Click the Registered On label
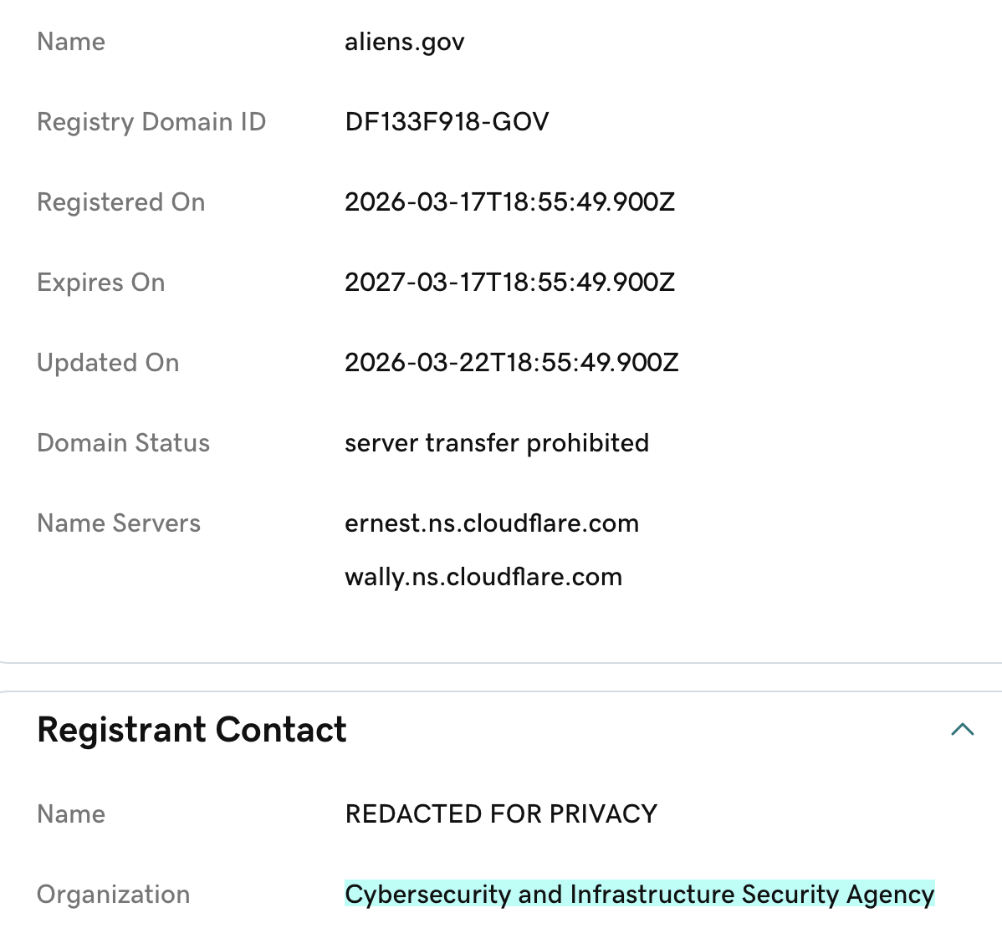1002x928 pixels. [x=121, y=202]
